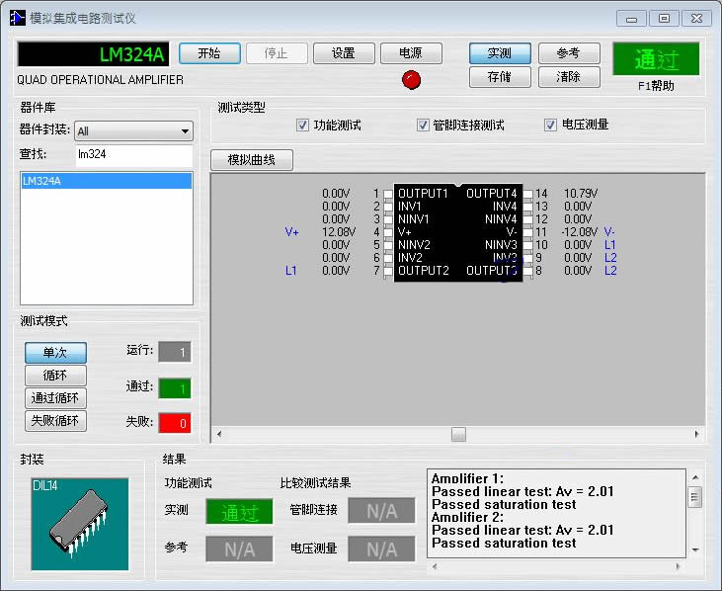Select 通过循环 pass-loop mode
The height and width of the screenshot is (591, 722).
(55, 398)
